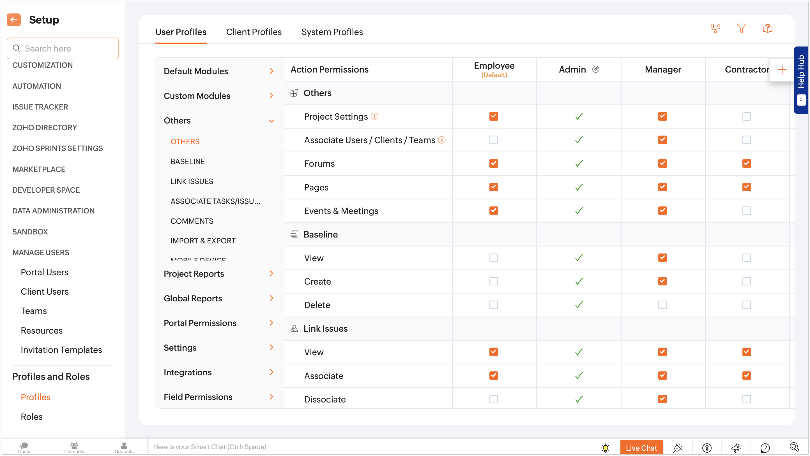
Task: Expand Field Permissions section
Action: 271,397
